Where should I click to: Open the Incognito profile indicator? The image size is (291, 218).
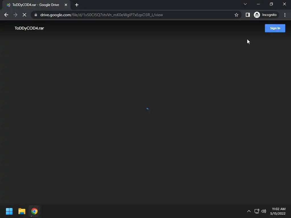pyautogui.click(x=265, y=15)
